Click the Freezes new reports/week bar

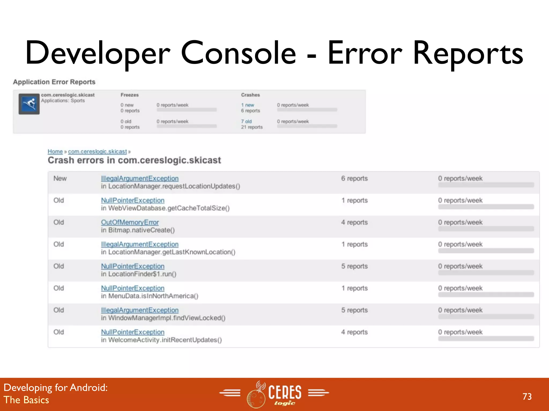(x=187, y=110)
